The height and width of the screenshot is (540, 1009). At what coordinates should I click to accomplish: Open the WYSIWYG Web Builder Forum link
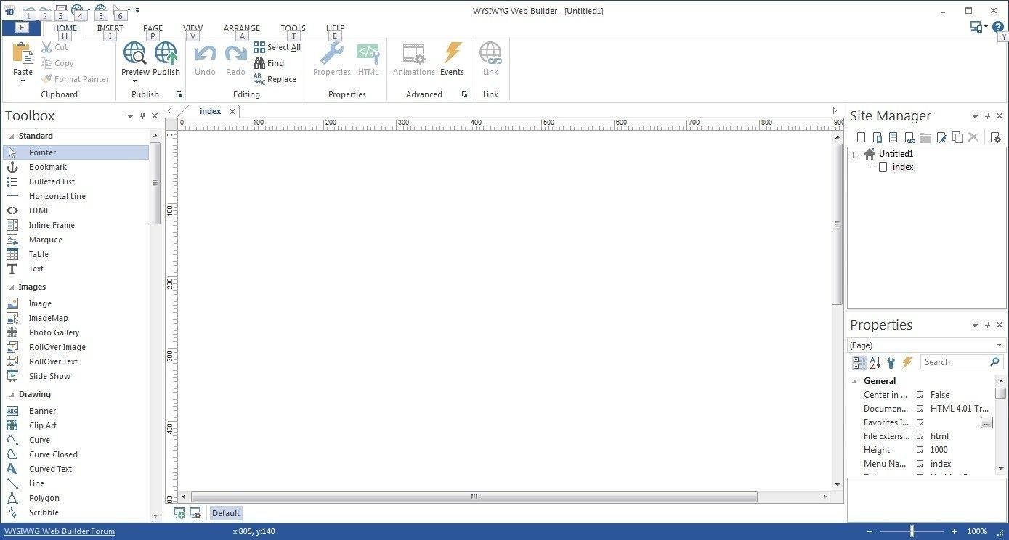tap(60, 531)
